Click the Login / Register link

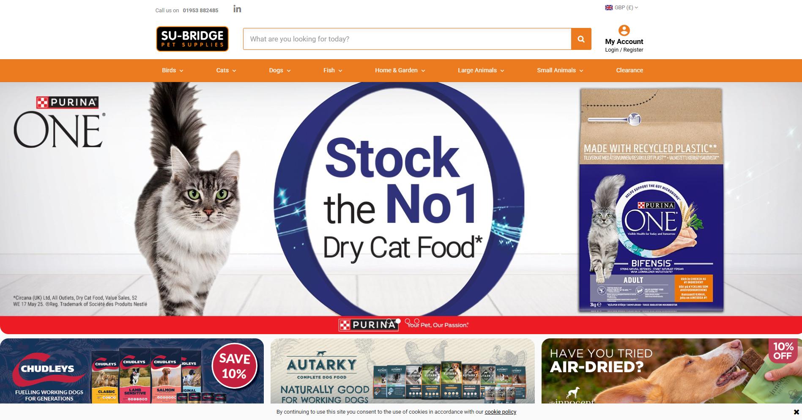point(624,50)
